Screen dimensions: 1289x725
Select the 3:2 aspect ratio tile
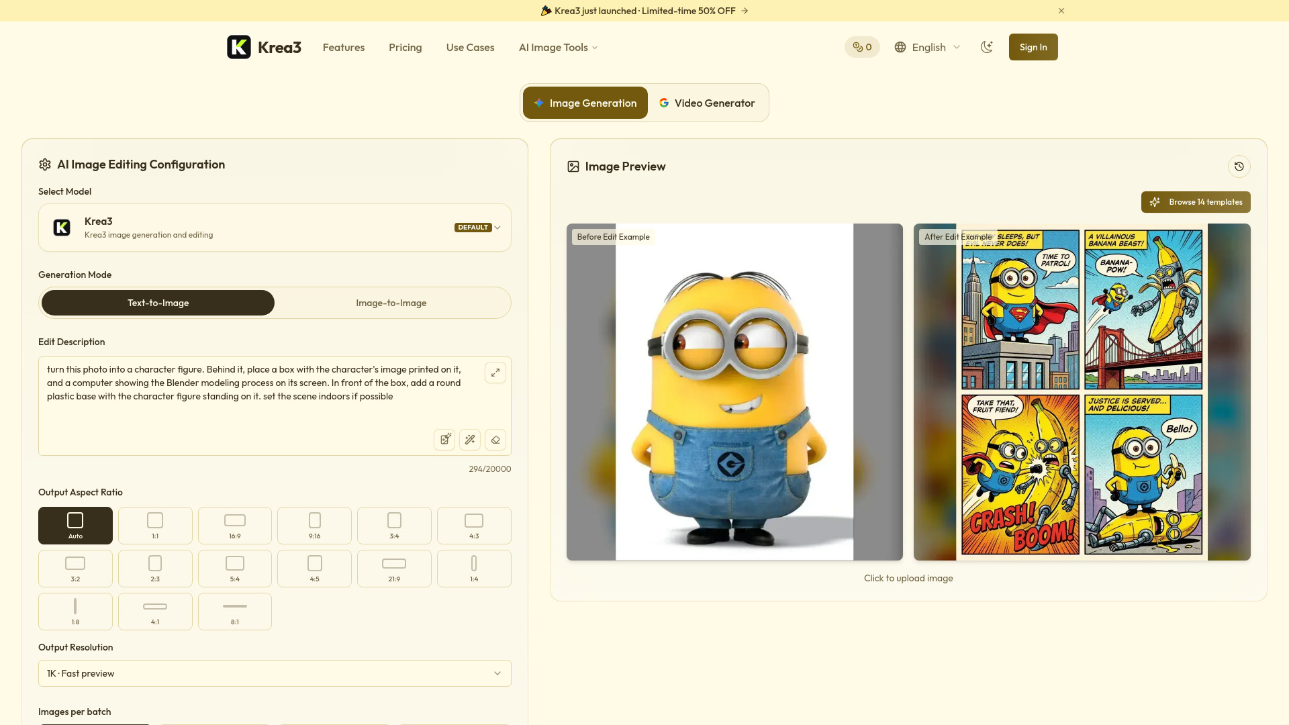(x=75, y=569)
